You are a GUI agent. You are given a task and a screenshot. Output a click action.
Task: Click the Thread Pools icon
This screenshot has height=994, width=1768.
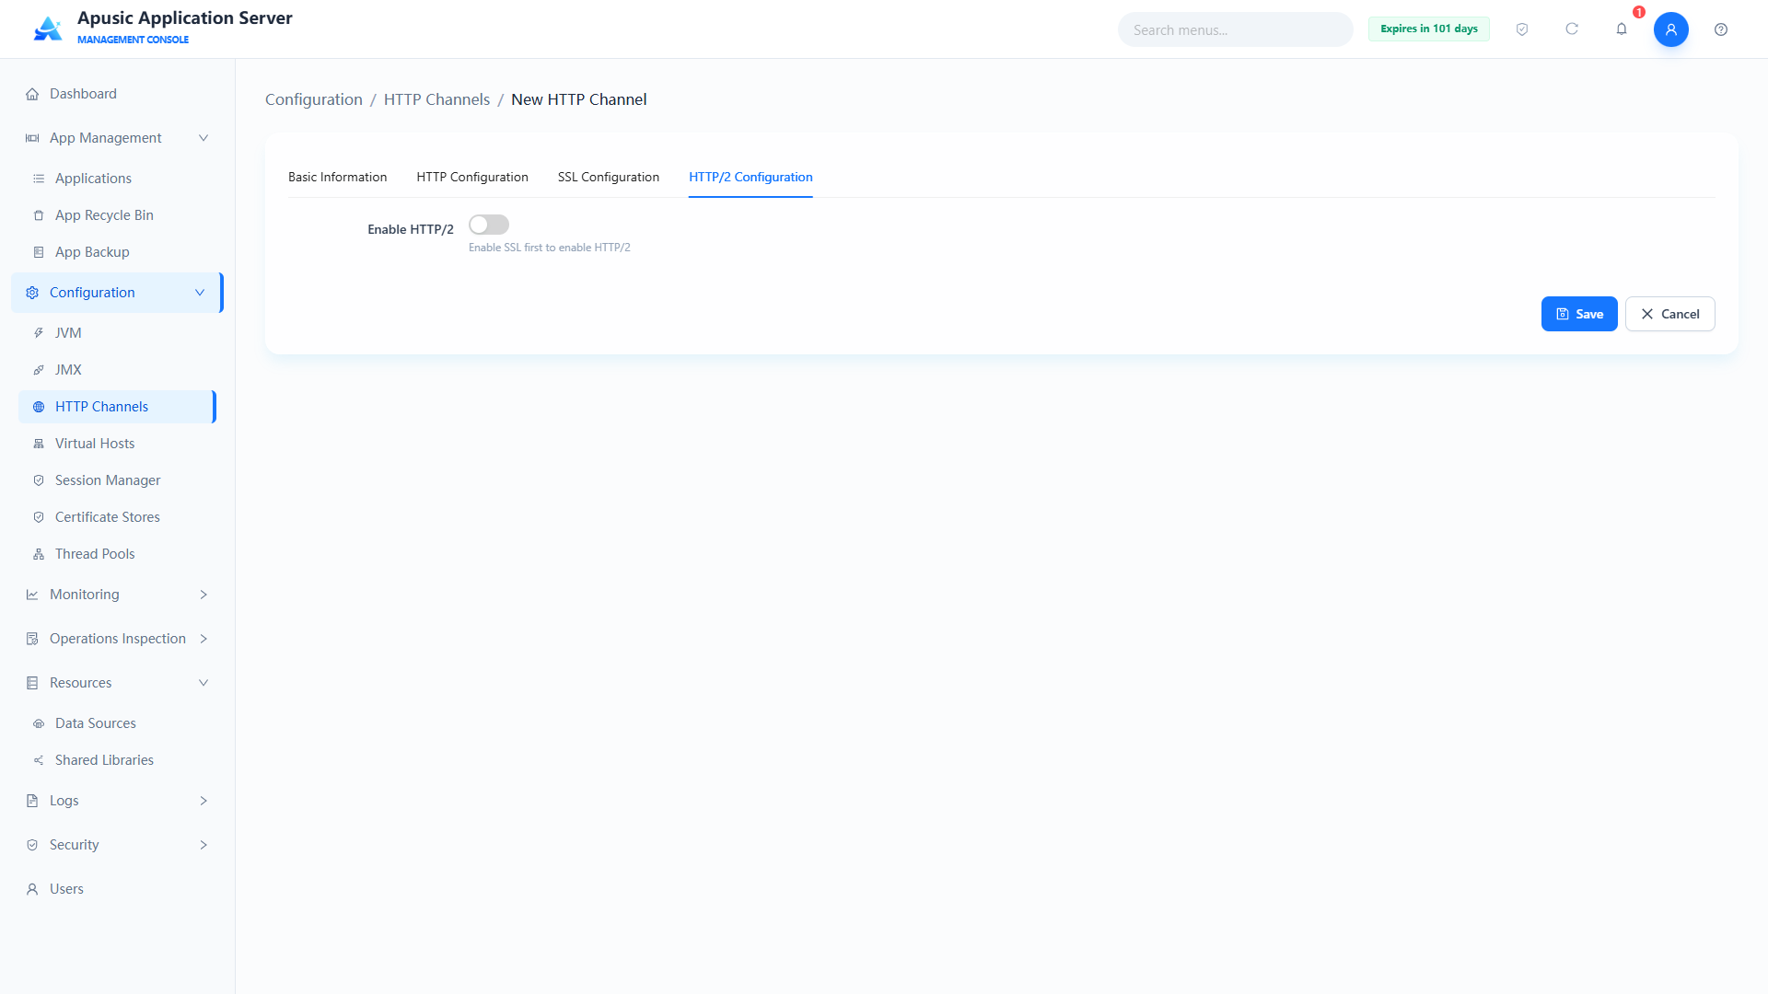[39, 554]
